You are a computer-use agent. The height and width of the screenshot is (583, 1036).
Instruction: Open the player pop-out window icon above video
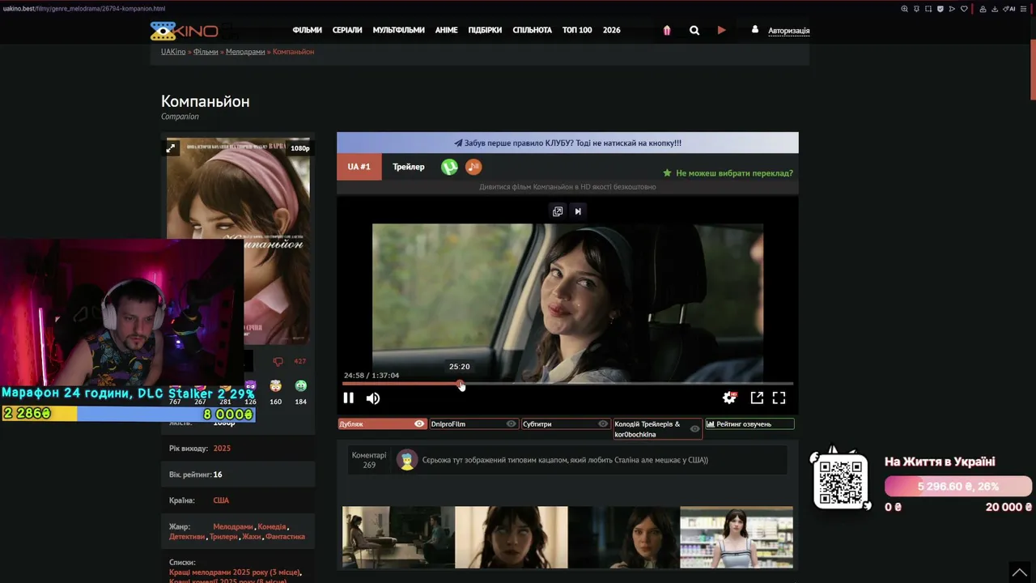click(x=558, y=211)
